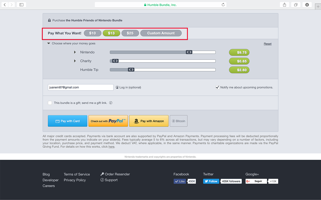Reload the page with refresh icon
Viewport: 321px width, 200px height.
pos(223,5)
